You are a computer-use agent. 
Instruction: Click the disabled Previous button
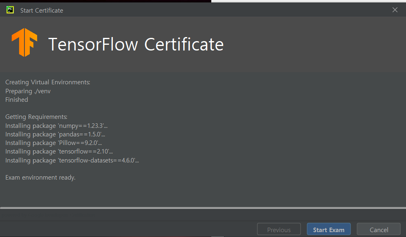[279, 229]
